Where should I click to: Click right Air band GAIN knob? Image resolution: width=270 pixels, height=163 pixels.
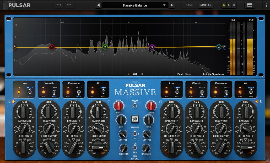pos(246,112)
